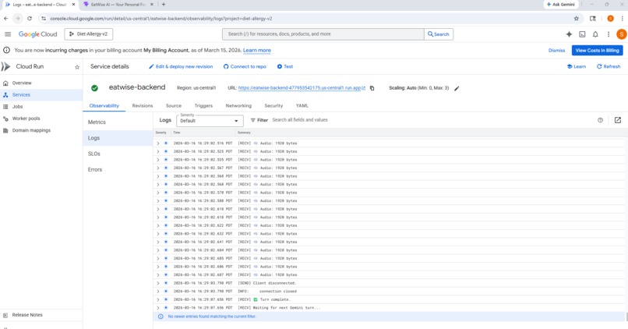
Task: Pin Cloud Run with the star icon
Action: (77, 67)
